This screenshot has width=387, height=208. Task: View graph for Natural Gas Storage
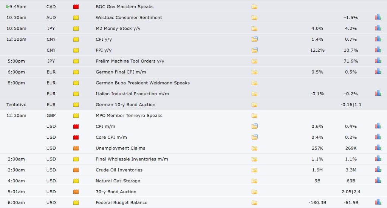[378, 180]
